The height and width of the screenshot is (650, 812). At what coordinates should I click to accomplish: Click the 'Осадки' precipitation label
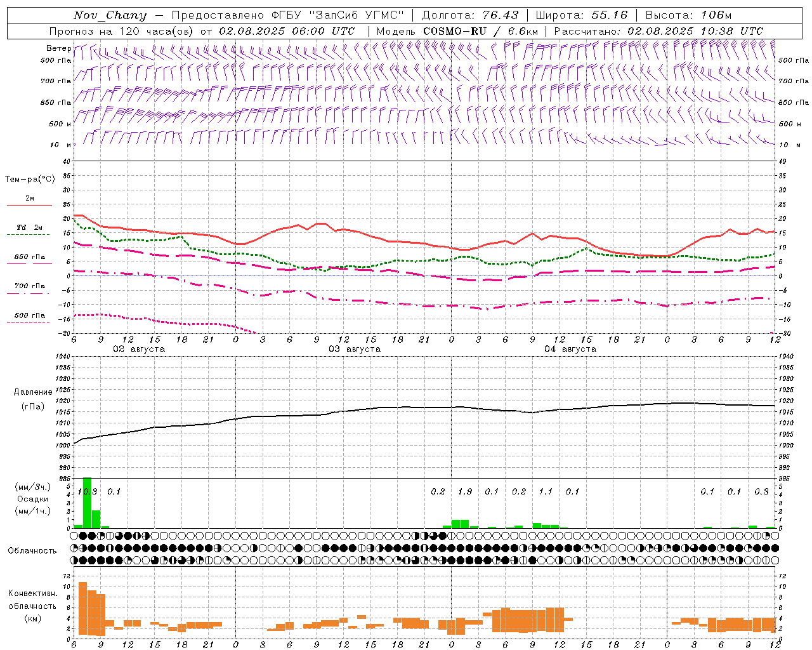33,499
